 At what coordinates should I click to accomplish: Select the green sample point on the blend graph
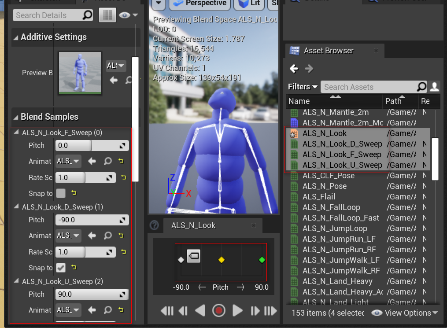[262, 260]
